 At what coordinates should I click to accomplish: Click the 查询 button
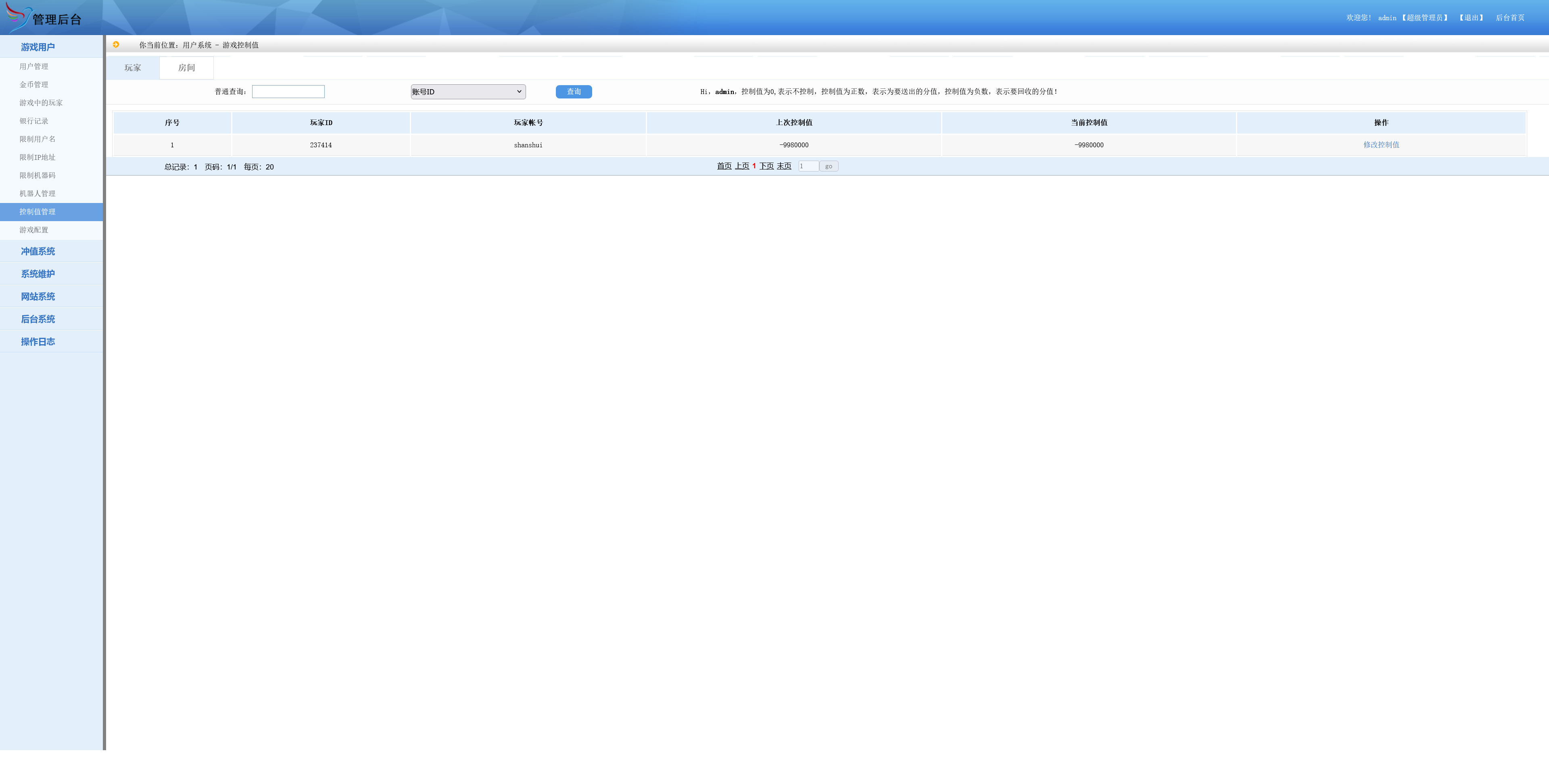[574, 92]
